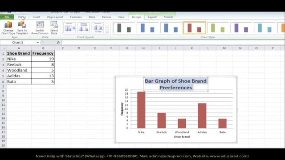Image resolution: width=285 pixels, height=160 pixels.
Task: Select the cell containing 19
Action: (43, 59)
